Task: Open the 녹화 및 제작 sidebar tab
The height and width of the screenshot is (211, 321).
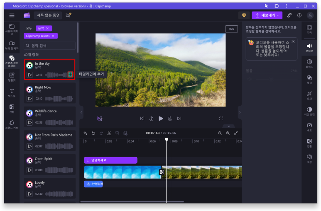Action: click(12, 45)
